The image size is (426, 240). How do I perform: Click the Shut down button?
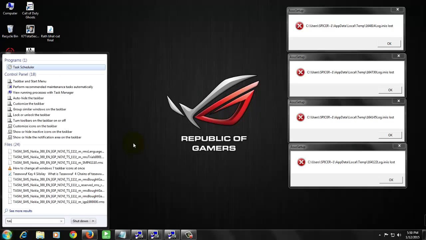[x=81, y=221]
